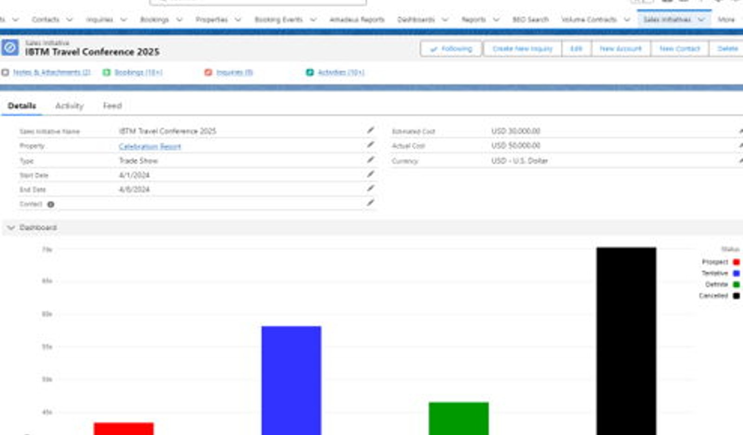Click the red Prospect legend swatch
The image size is (743, 435).
coord(736,262)
